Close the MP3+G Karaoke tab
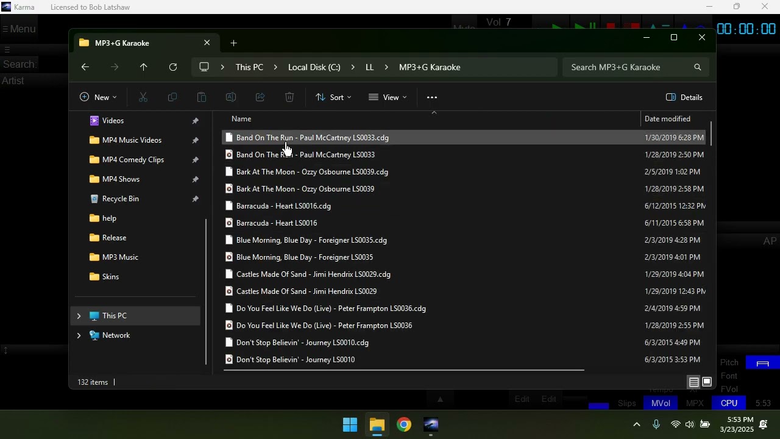The image size is (780, 439). [207, 43]
